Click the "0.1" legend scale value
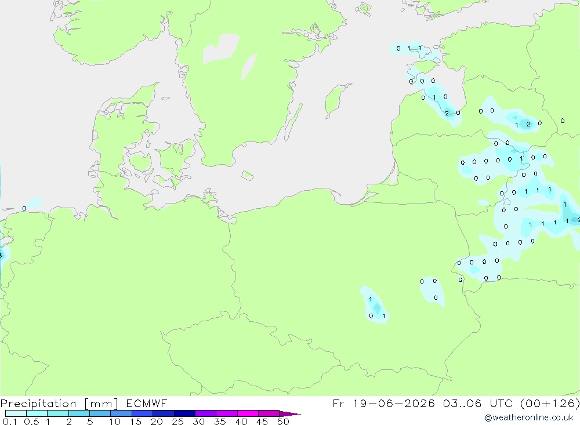The height and width of the screenshot is (425, 580). (10, 422)
